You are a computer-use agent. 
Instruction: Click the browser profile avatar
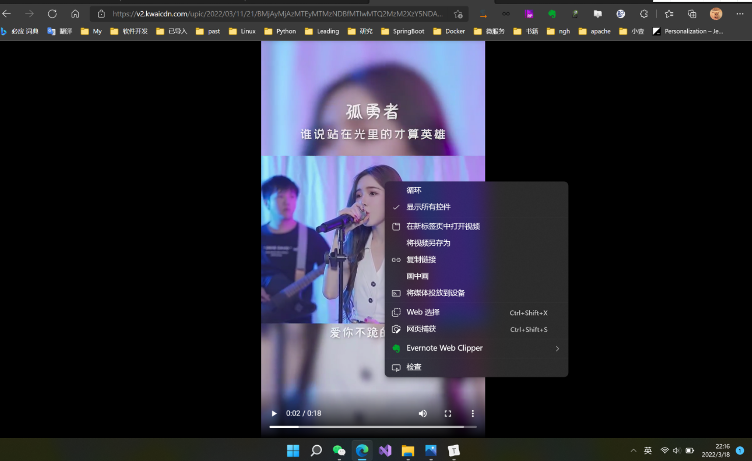tap(716, 14)
